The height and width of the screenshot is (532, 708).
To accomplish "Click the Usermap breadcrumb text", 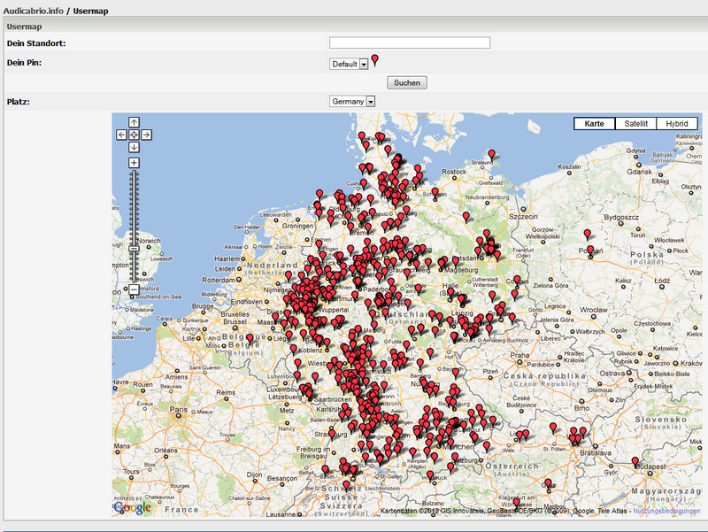I will (x=90, y=11).
